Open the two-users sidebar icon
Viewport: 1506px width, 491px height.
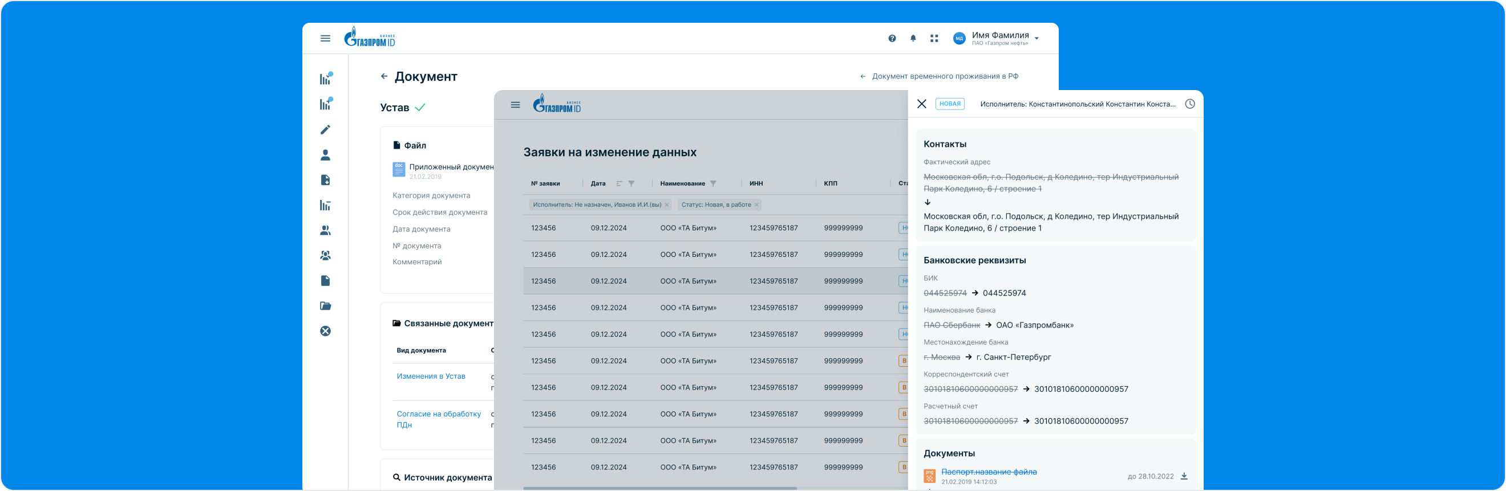coord(326,230)
